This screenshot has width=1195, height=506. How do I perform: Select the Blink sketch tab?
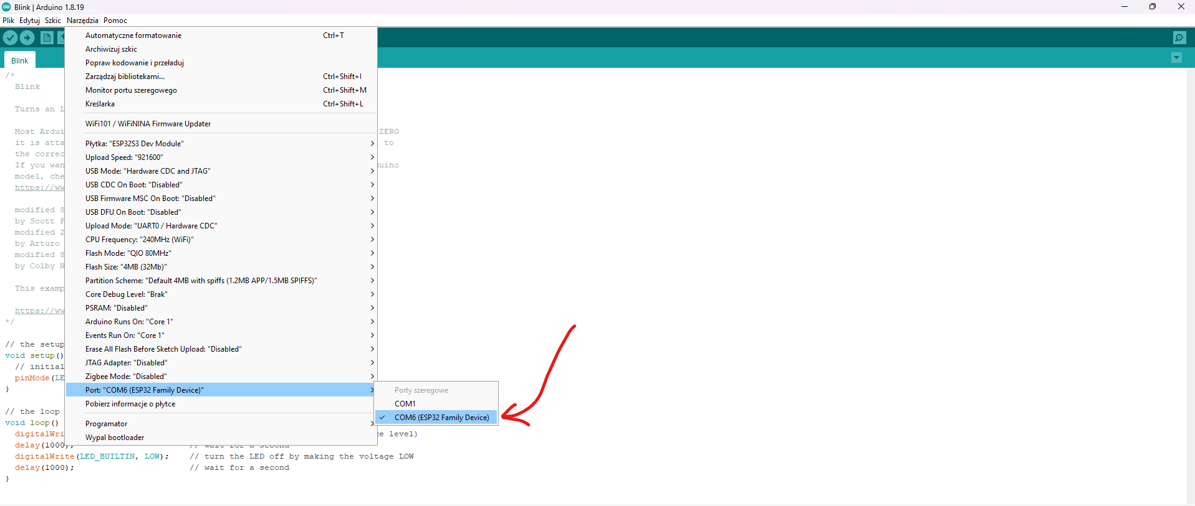(20, 60)
